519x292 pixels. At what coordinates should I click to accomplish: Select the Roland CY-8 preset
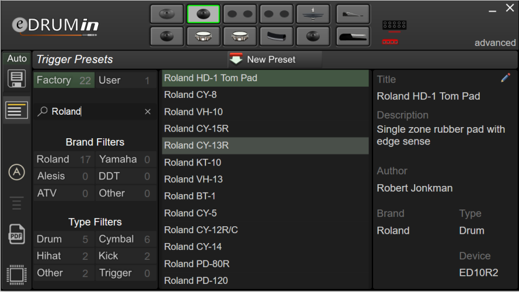pyautogui.click(x=265, y=95)
